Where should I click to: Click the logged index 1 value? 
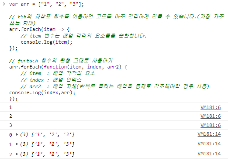[10, 144]
